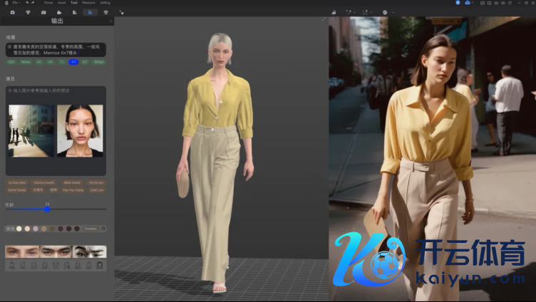536x302 pixels.
Task: Select the highlighted blue toolbar icon
Action: [x=90, y=12]
